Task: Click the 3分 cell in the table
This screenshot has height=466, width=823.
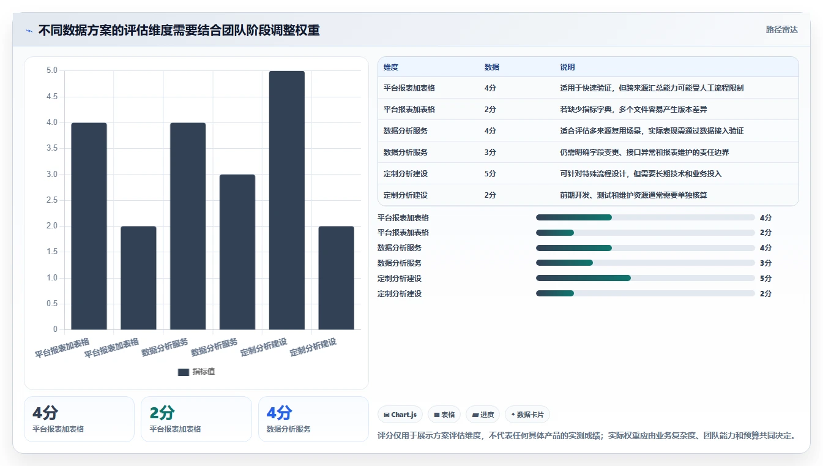Action: click(x=490, y=152)
